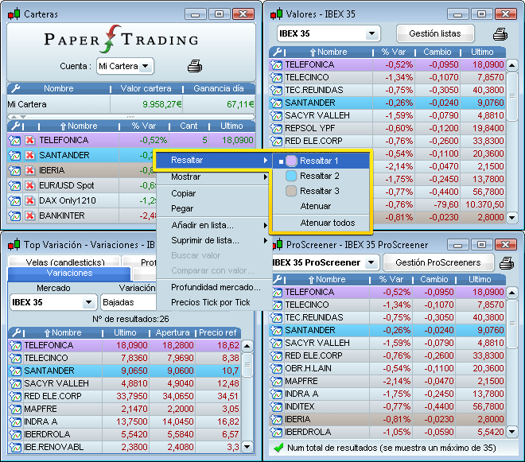Click wrench icon in ProScreener table header
525x462 pixels.
[278, 279]
